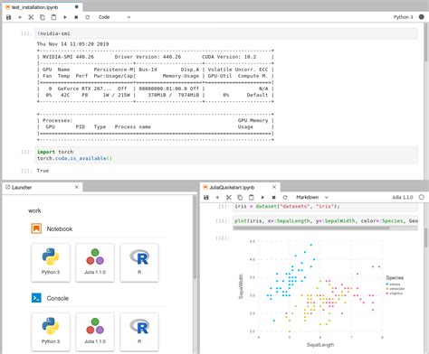Launch an R notebook from Launcher
The height and width of the screenshot is (354, 429).
(139, 263)
